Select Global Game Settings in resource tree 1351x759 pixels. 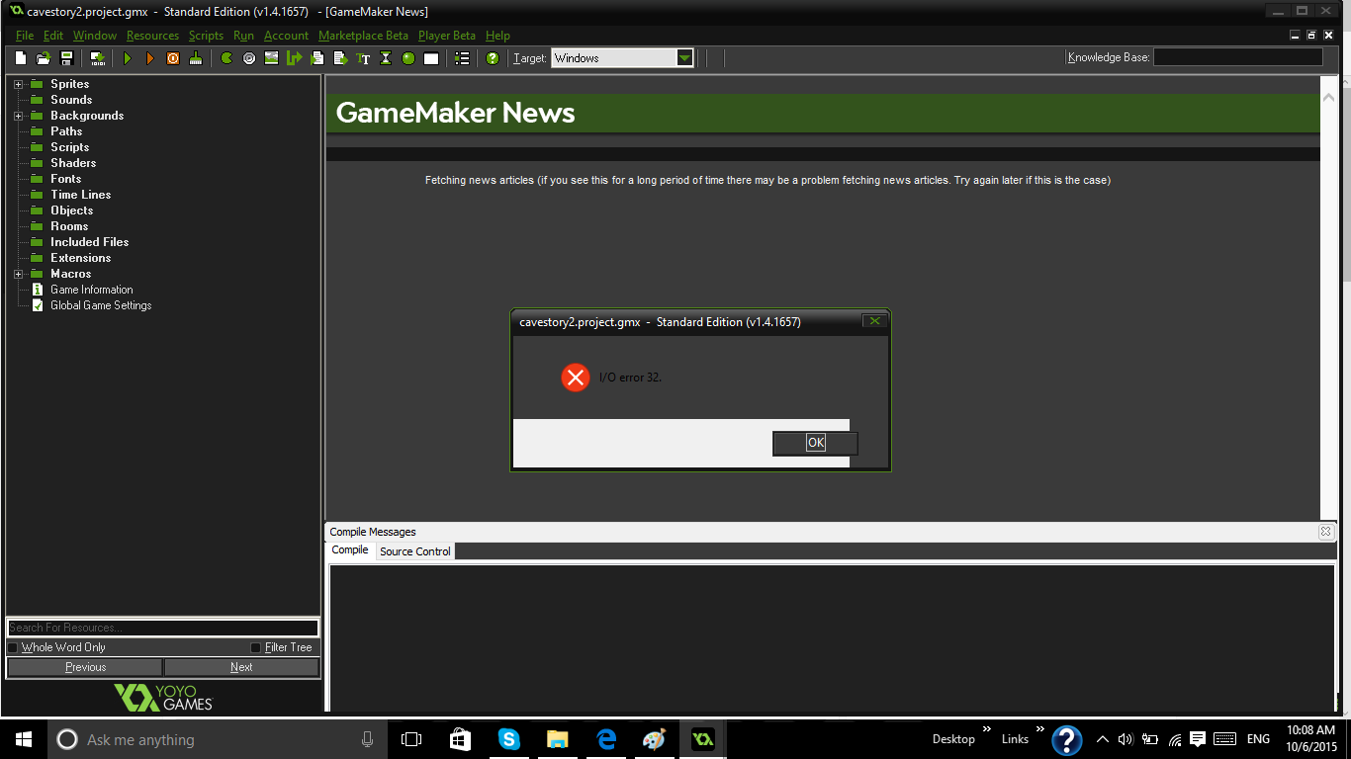pyautogui.click(x=101, y=305)
